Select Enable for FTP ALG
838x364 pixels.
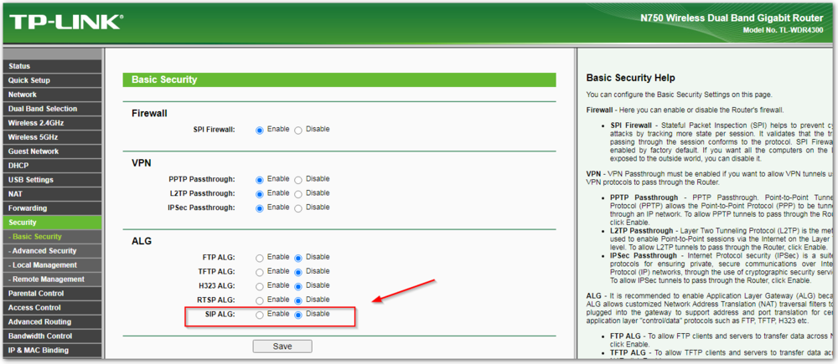[260, 258]
